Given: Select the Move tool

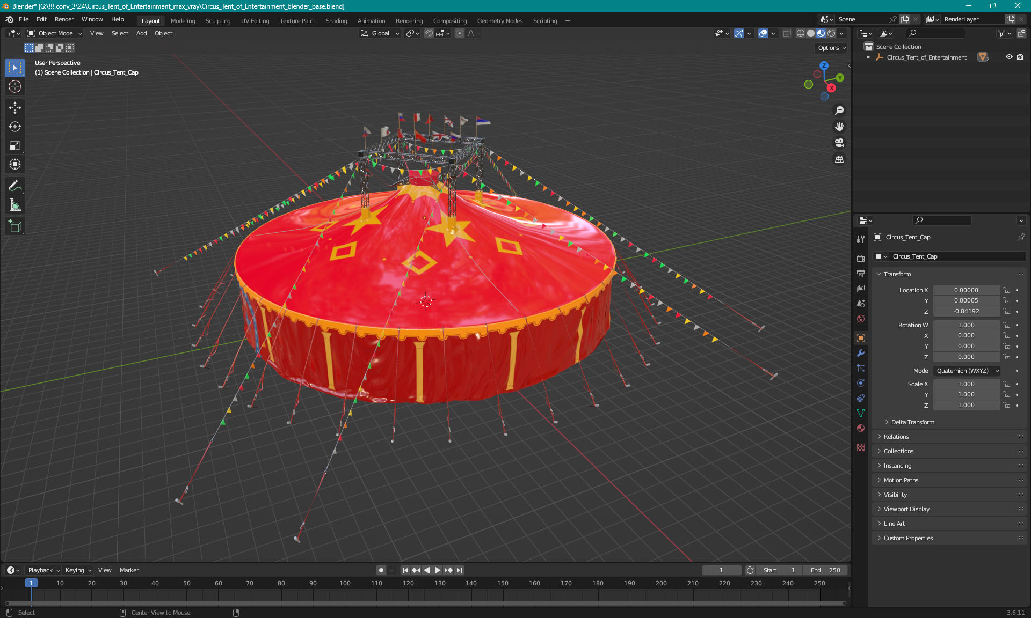Looking at the screenshot, I should coord(14,108).
